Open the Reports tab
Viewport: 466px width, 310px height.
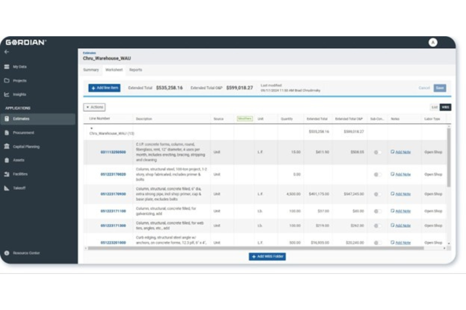[x=135, y=70]
